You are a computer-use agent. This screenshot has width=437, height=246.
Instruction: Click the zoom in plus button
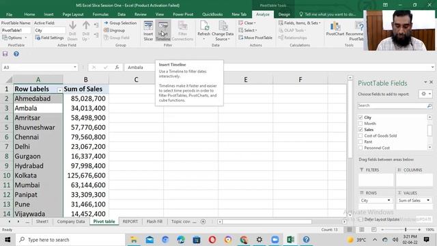pos(419,230)
